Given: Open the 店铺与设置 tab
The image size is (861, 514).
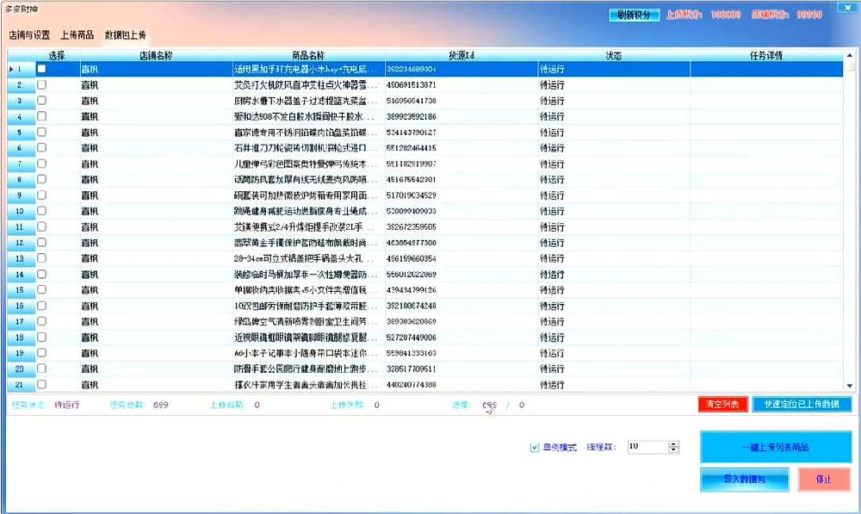Looking at the screenshot, I should click(29, 35).
